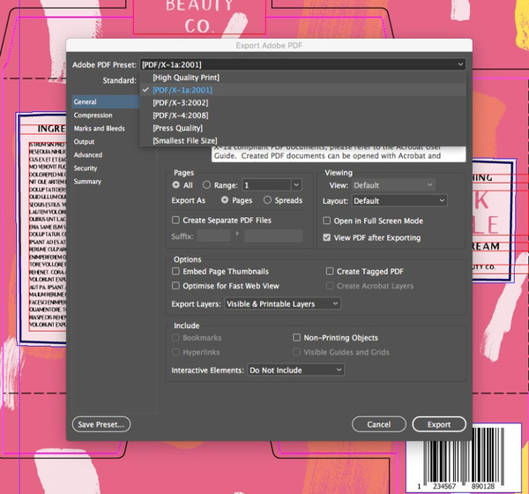This screenshot has height=494, width=529.
Task: Click the Save Preset button
Action: [x=101, y=424]
